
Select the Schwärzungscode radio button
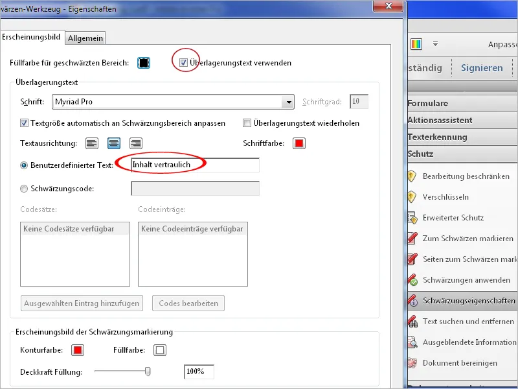[x=24, y=189]
